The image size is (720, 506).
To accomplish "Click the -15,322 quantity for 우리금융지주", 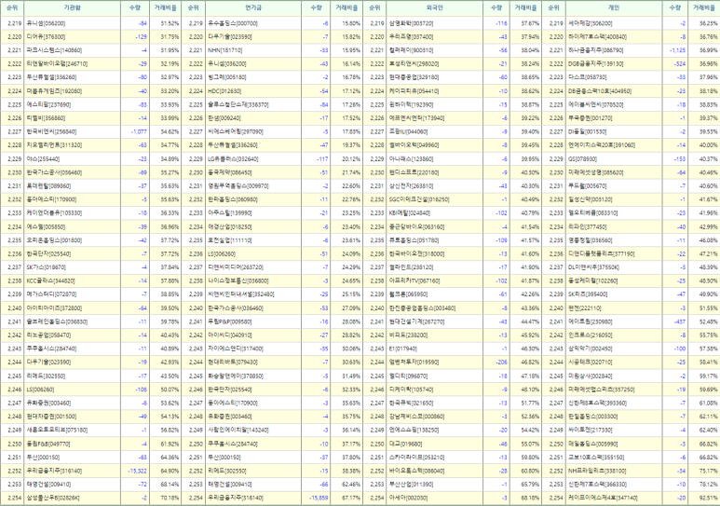I will coord(137,472).
